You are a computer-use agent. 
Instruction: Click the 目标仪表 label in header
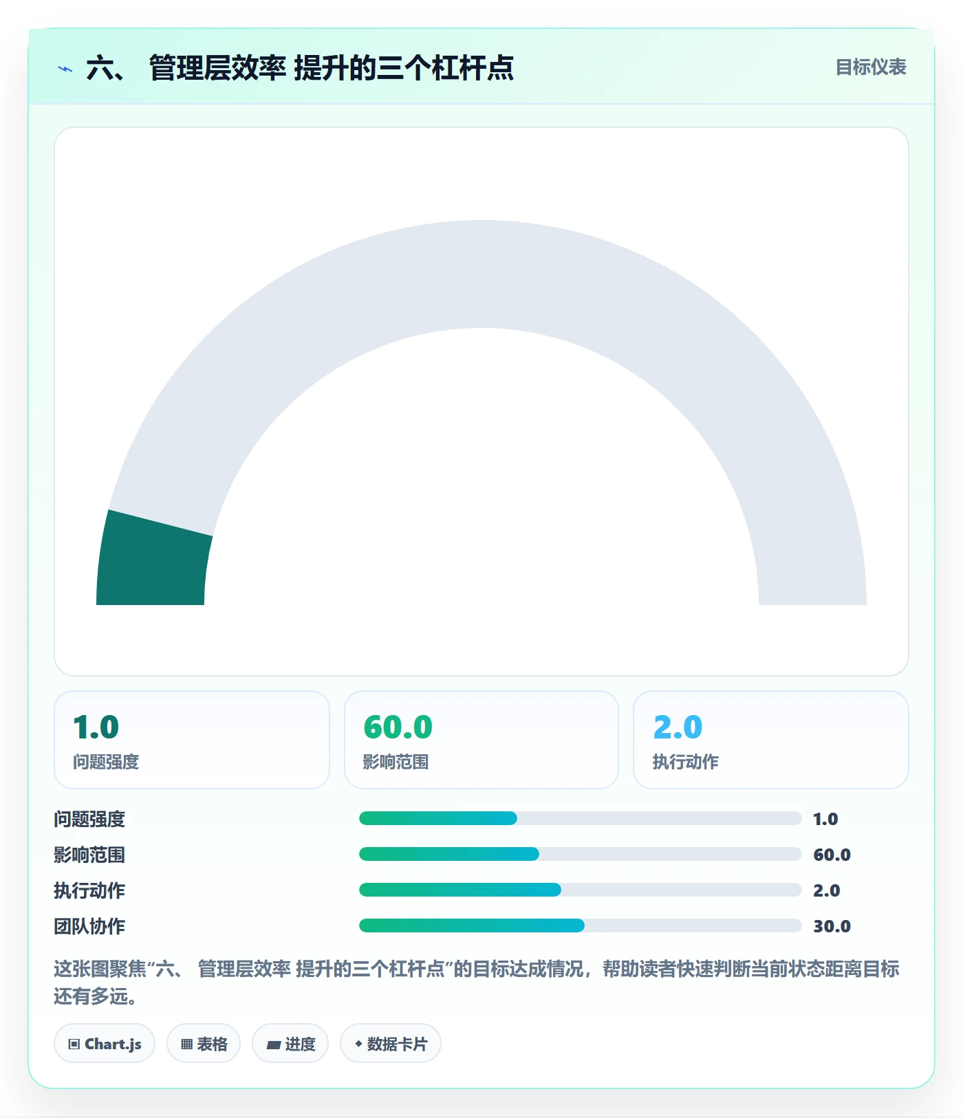(871, 67)
